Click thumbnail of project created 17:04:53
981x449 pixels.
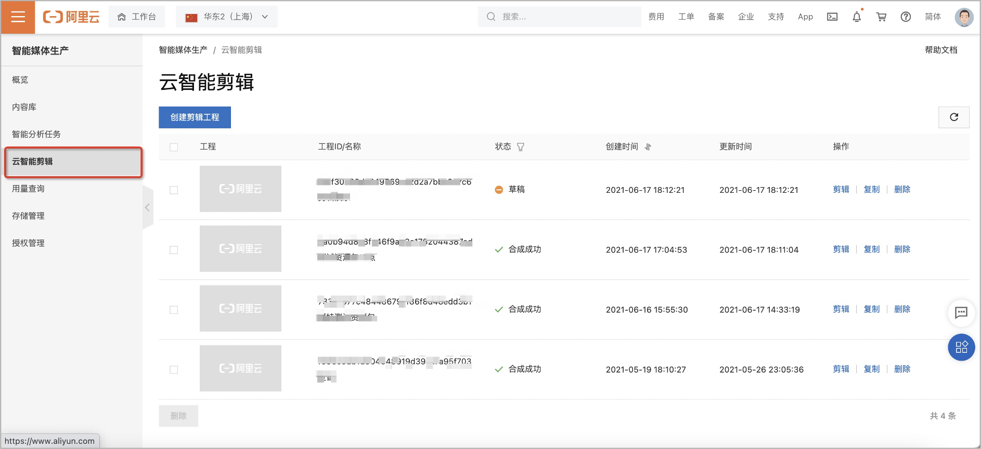[x=240, y=248]
